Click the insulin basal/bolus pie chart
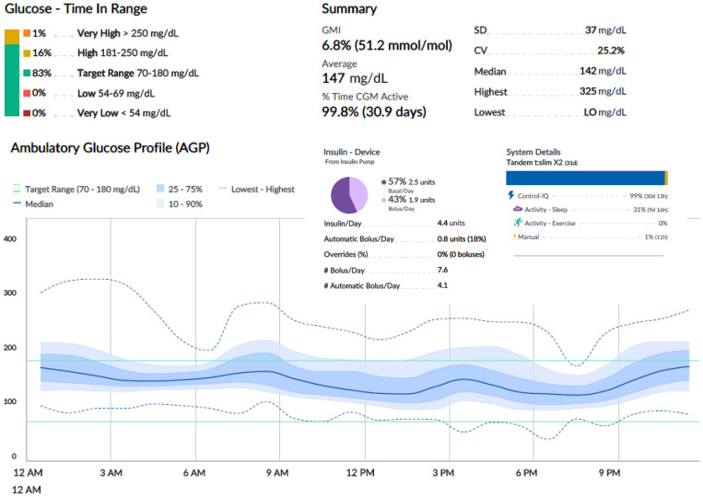Image resolution: width=703 pixels, height=497 pixels. point(349,195)
